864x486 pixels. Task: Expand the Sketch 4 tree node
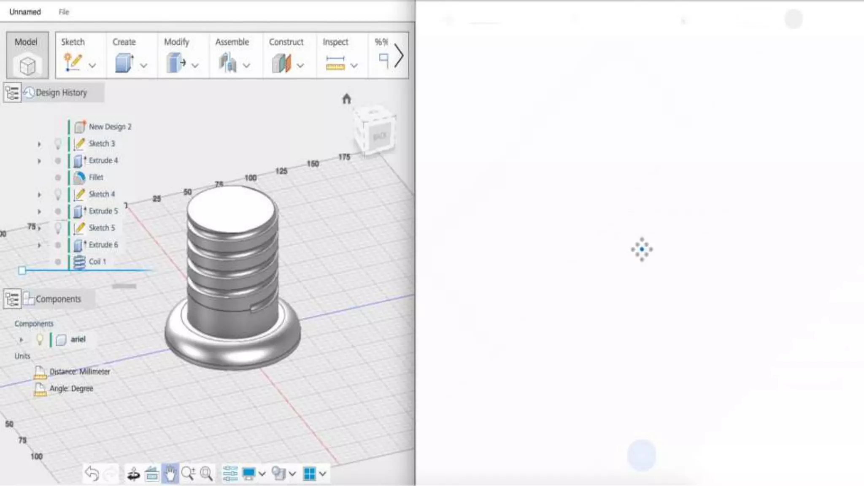pos(39,195)
